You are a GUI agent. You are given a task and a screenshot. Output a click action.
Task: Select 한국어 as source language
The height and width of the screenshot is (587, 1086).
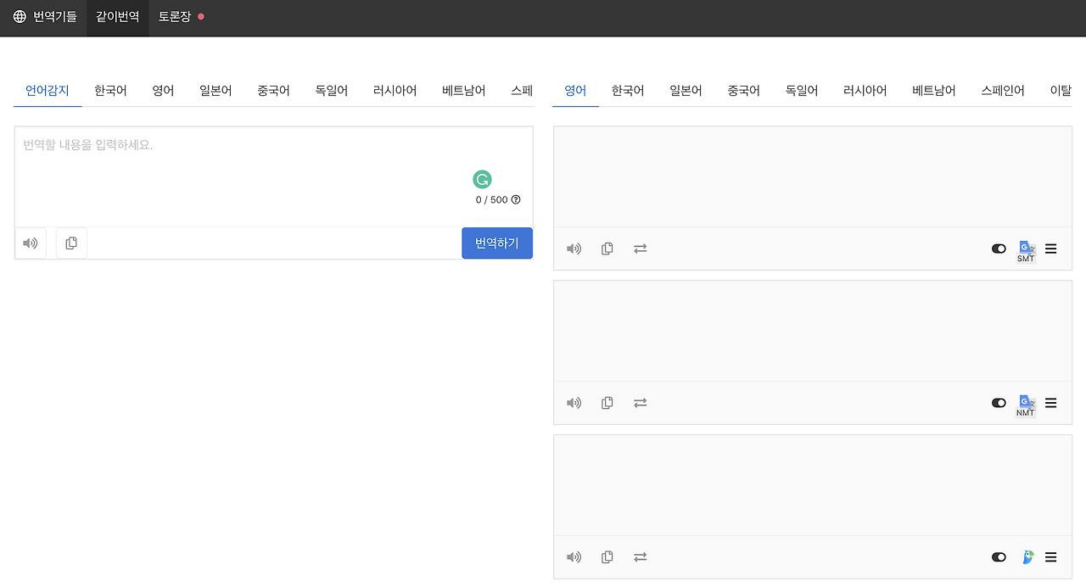[111, 91]
